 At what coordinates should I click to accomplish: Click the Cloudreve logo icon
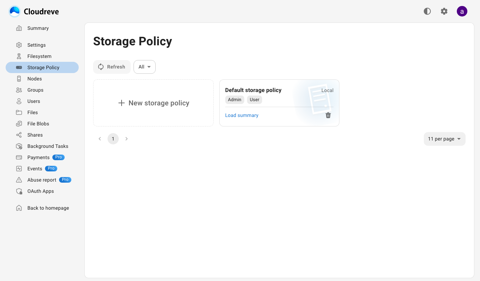click(x=15, y=12)
